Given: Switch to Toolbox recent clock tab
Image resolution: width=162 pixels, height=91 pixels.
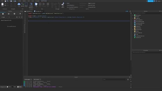Looking at the screenshot, I should click(x=14, y=14).
